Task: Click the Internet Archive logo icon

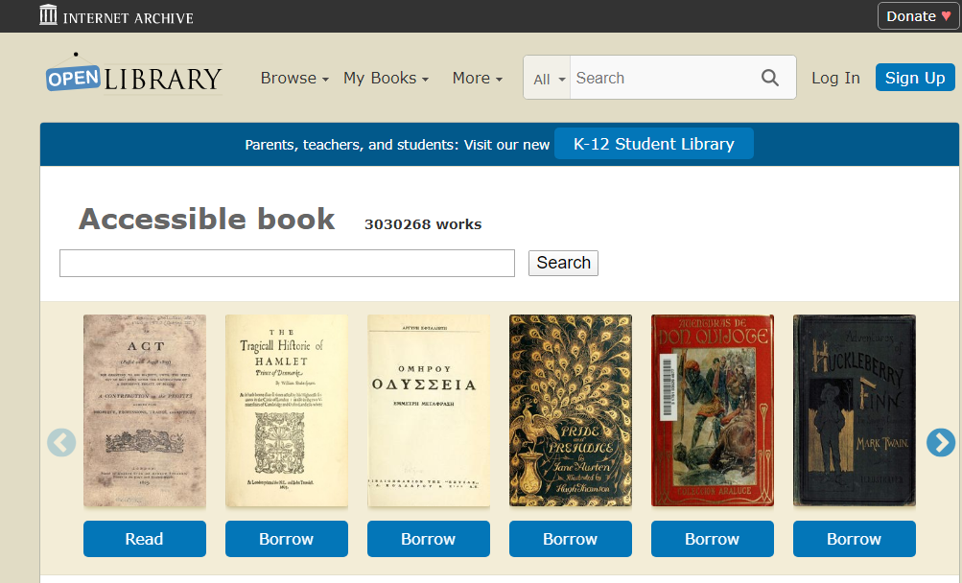Action: (x=48, y=15)
